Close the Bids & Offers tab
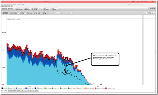This screenshot has width=158, height=95. tap(10, 6)
